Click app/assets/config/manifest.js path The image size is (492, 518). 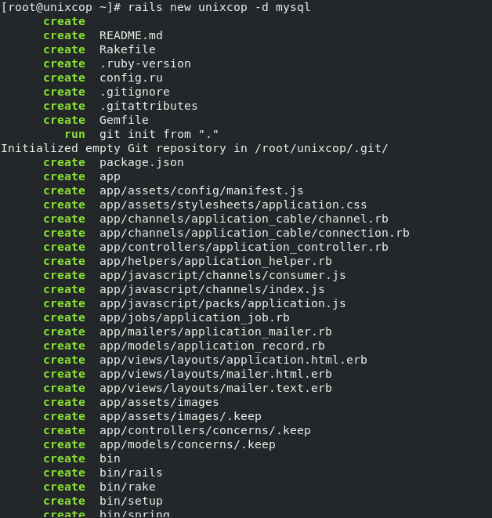201,190
